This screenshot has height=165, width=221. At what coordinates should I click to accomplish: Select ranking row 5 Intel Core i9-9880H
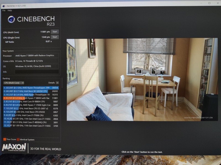31,101
